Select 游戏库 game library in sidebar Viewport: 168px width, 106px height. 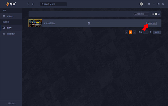point(11,28)
